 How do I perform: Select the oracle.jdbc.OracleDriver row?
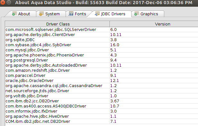coord(102,80)
